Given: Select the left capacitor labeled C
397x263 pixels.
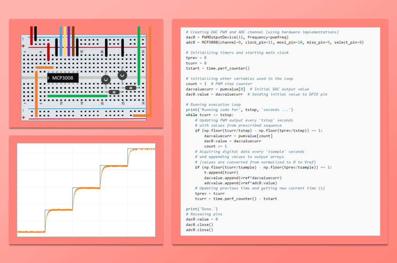Looking at the screenshot, I should (x=106, y=80).
